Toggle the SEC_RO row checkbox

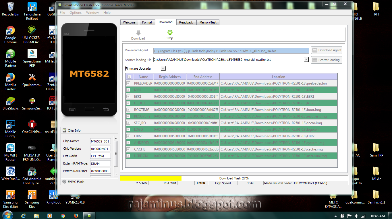(x=128, y=123)
